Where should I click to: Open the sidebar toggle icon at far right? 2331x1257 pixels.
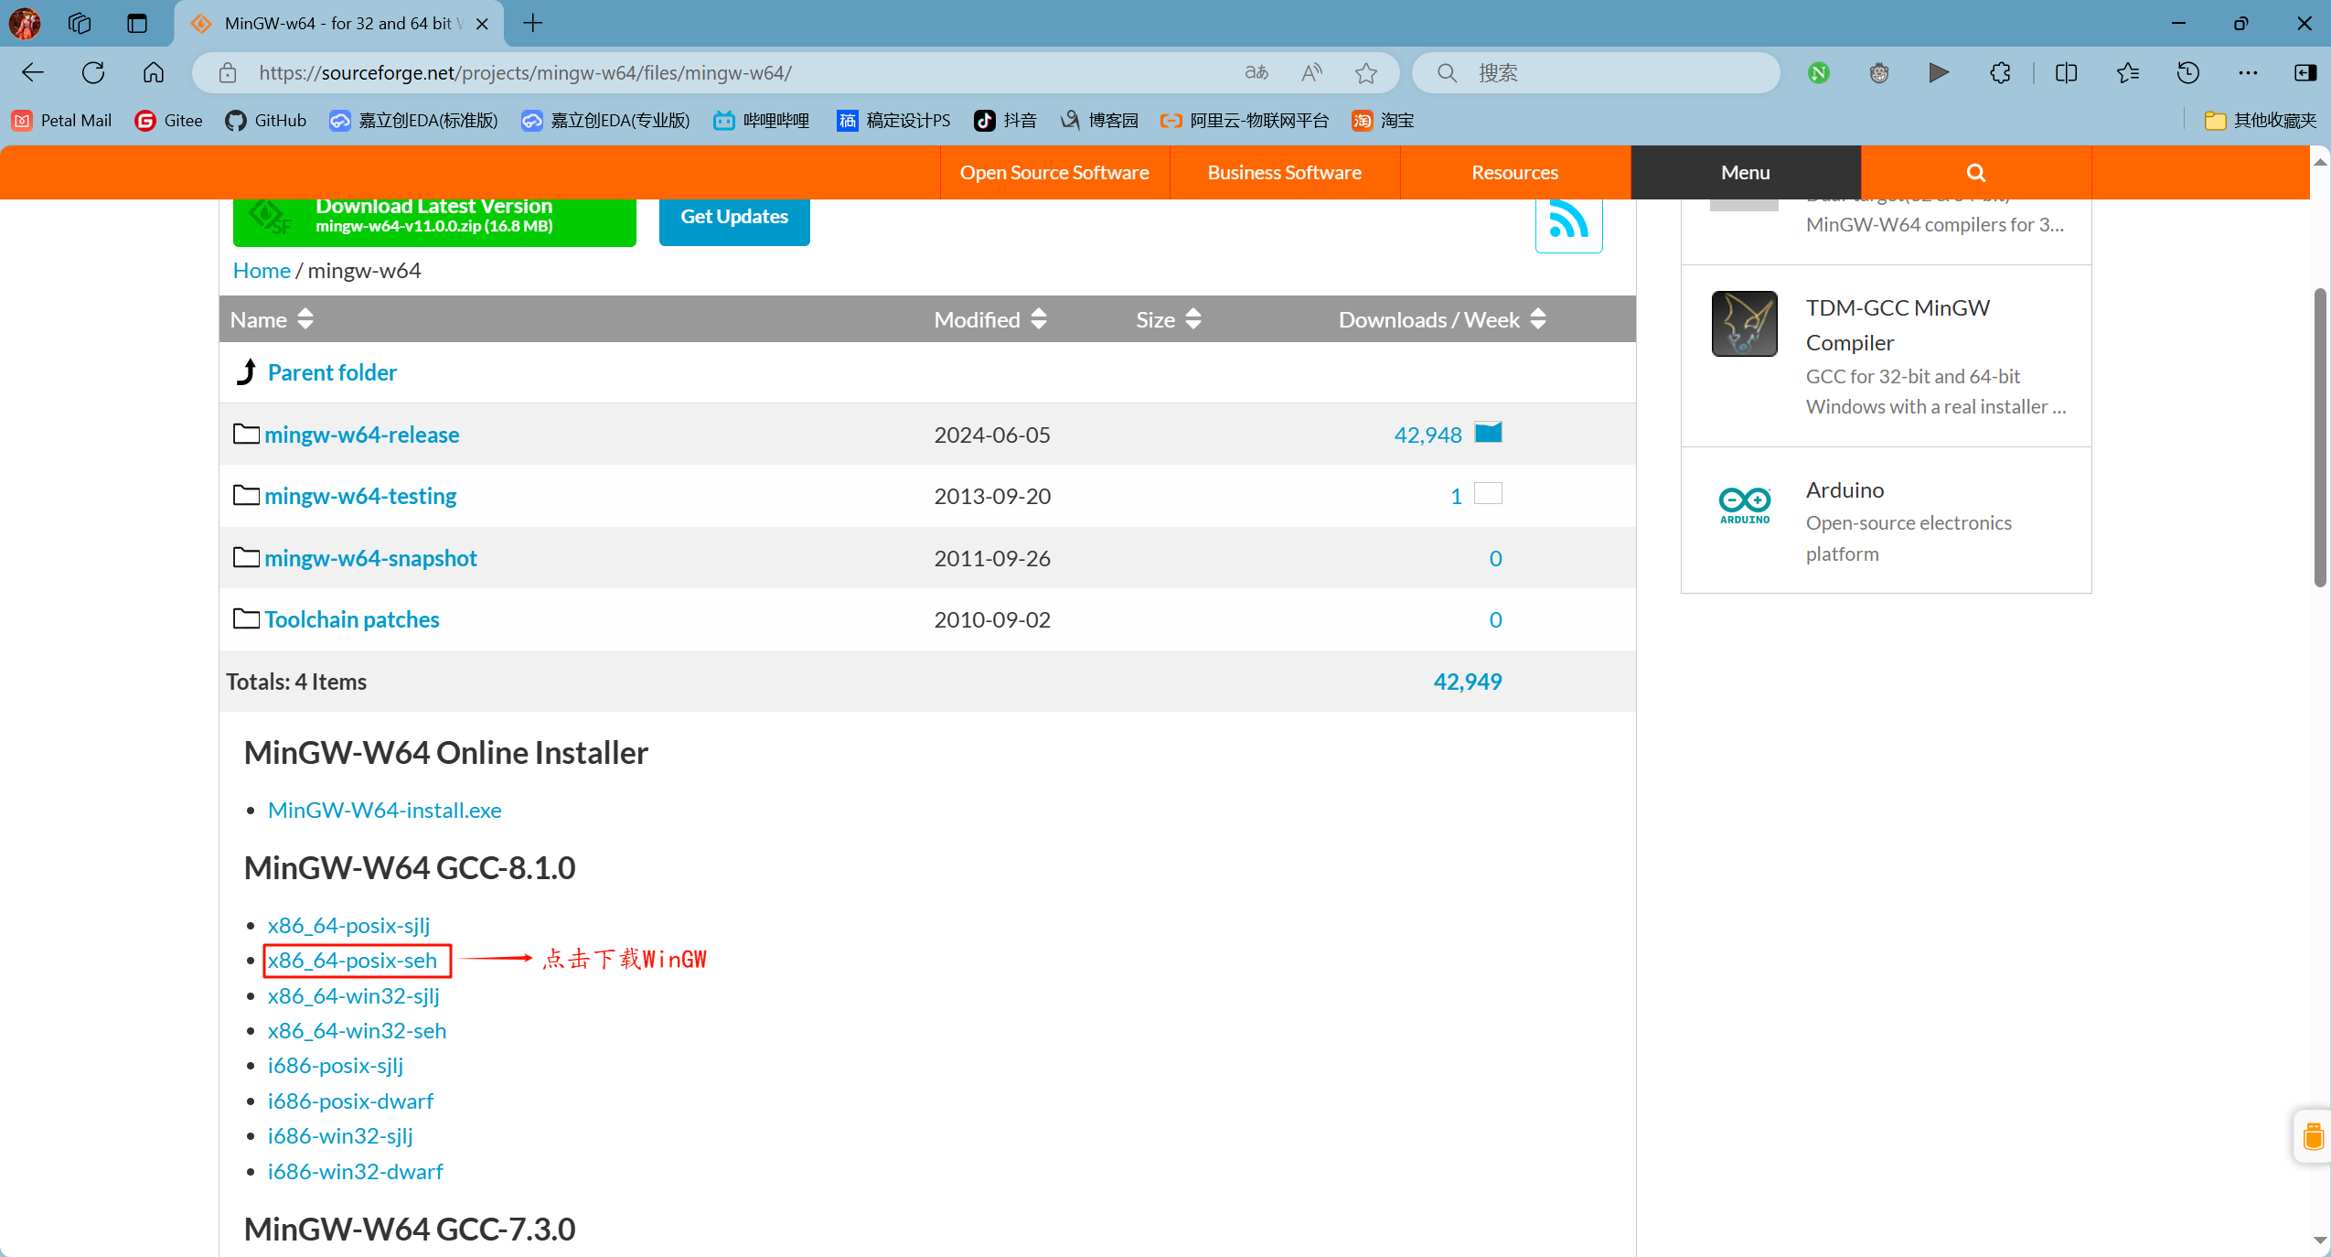click(2305, 72)
